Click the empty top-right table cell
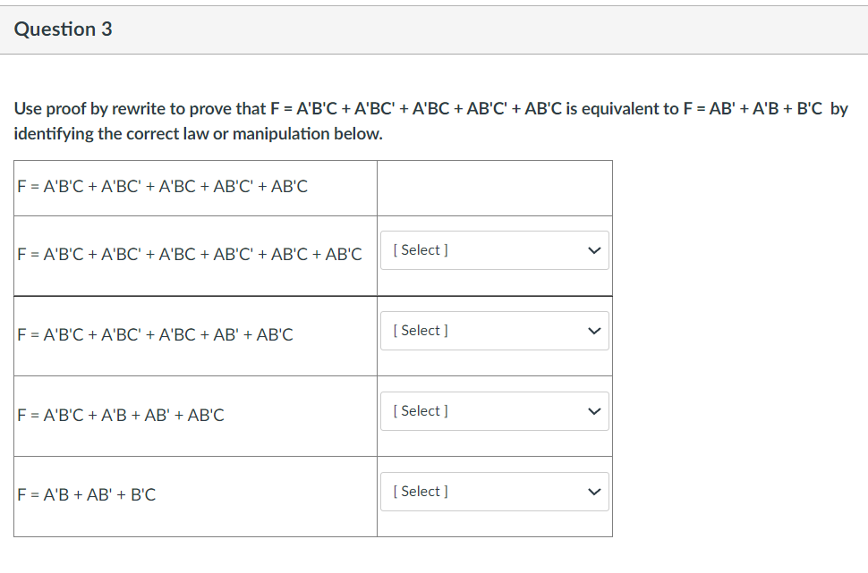The image size is (868, 573). (x=494, y=188)
